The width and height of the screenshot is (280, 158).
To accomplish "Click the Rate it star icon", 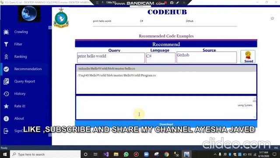I will pyautogui.click(x=6, y=106).
